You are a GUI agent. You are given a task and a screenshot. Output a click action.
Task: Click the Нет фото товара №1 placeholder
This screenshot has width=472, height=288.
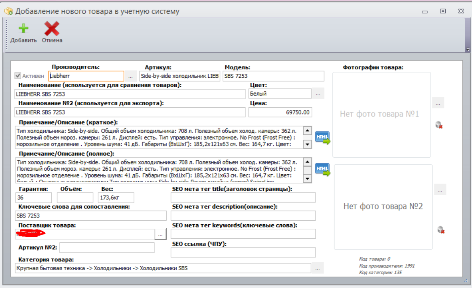click(381, 115)
